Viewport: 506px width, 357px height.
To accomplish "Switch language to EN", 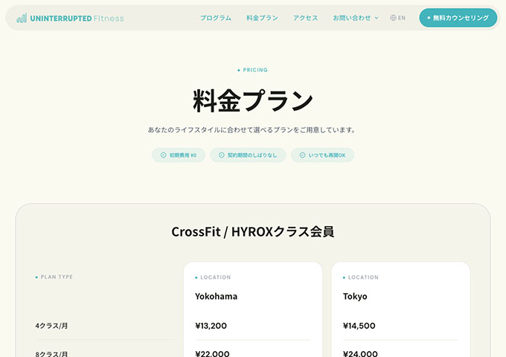I will [x=402, y=18].
